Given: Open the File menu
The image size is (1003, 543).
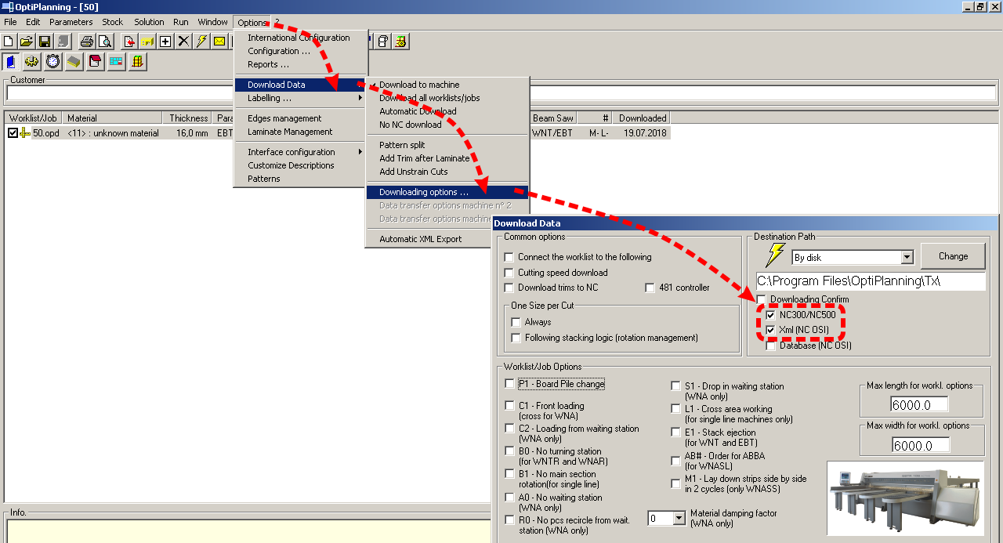Looking at the screenshot, I should [10, 22].
